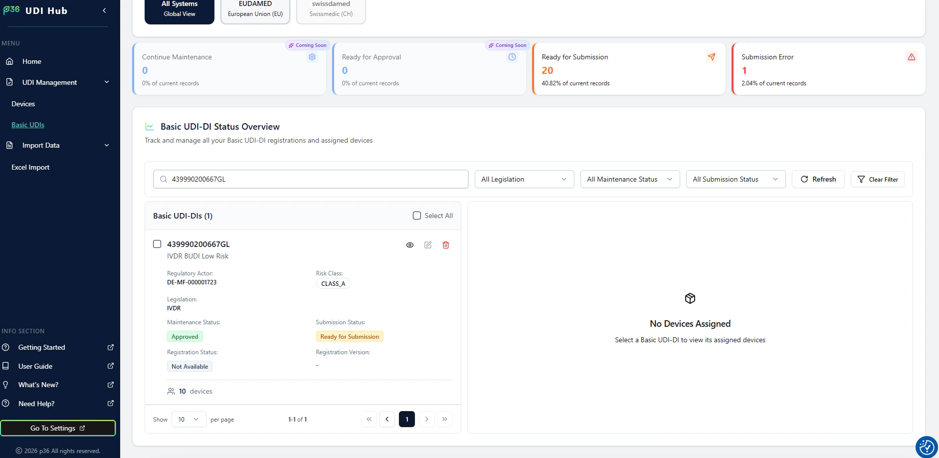Click the warning triangle on Submission Error card
The image size is (939, 458).
click(x=911, y=57)
